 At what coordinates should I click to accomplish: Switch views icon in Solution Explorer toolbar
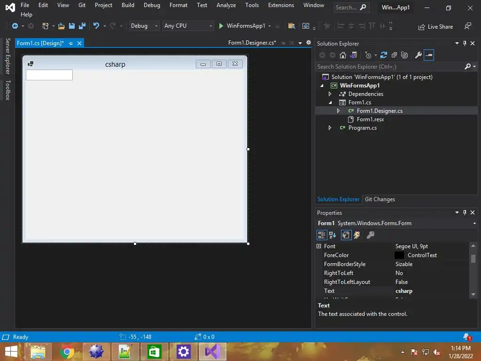(x=353, y=55)
